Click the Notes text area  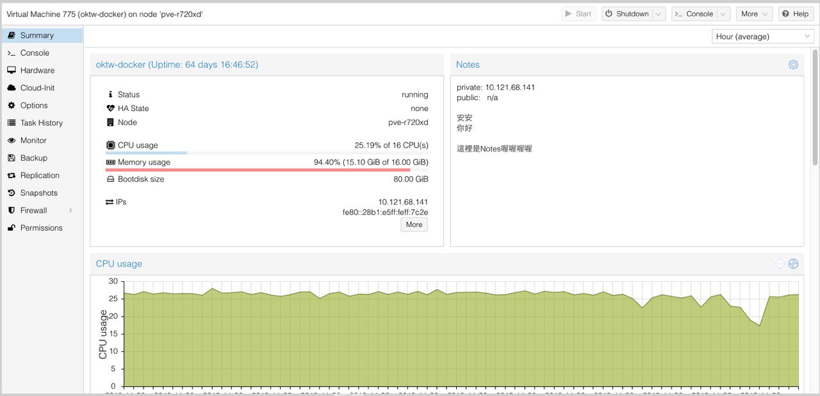click(x=627, y=161)
